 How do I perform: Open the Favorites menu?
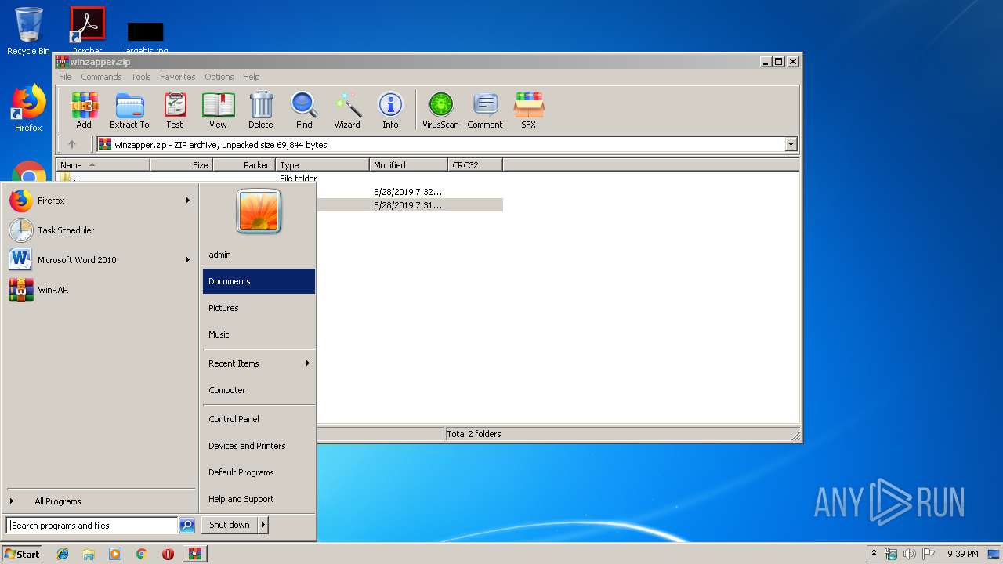178,77
